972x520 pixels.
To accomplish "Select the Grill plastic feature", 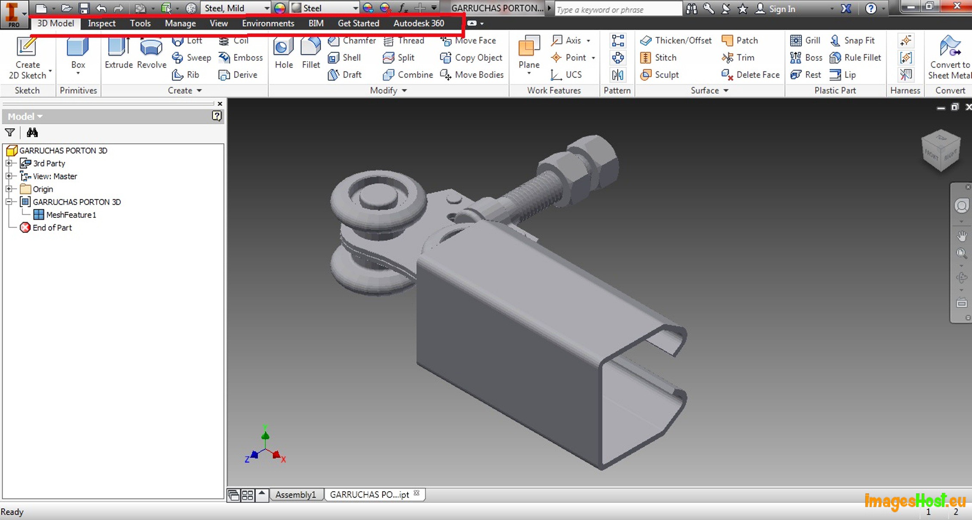I will click(805, 40).
